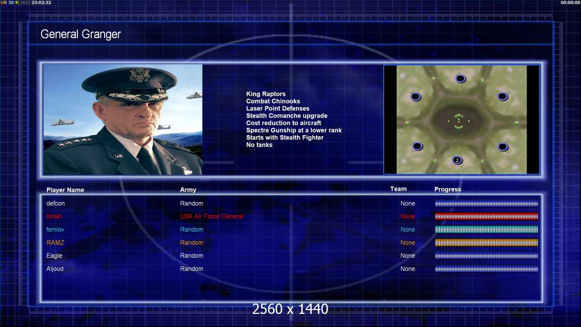Image resolution: width=581 pixels, height=327 pixels.
Task: Click the General Granger title text
Action: coord(81,34)
